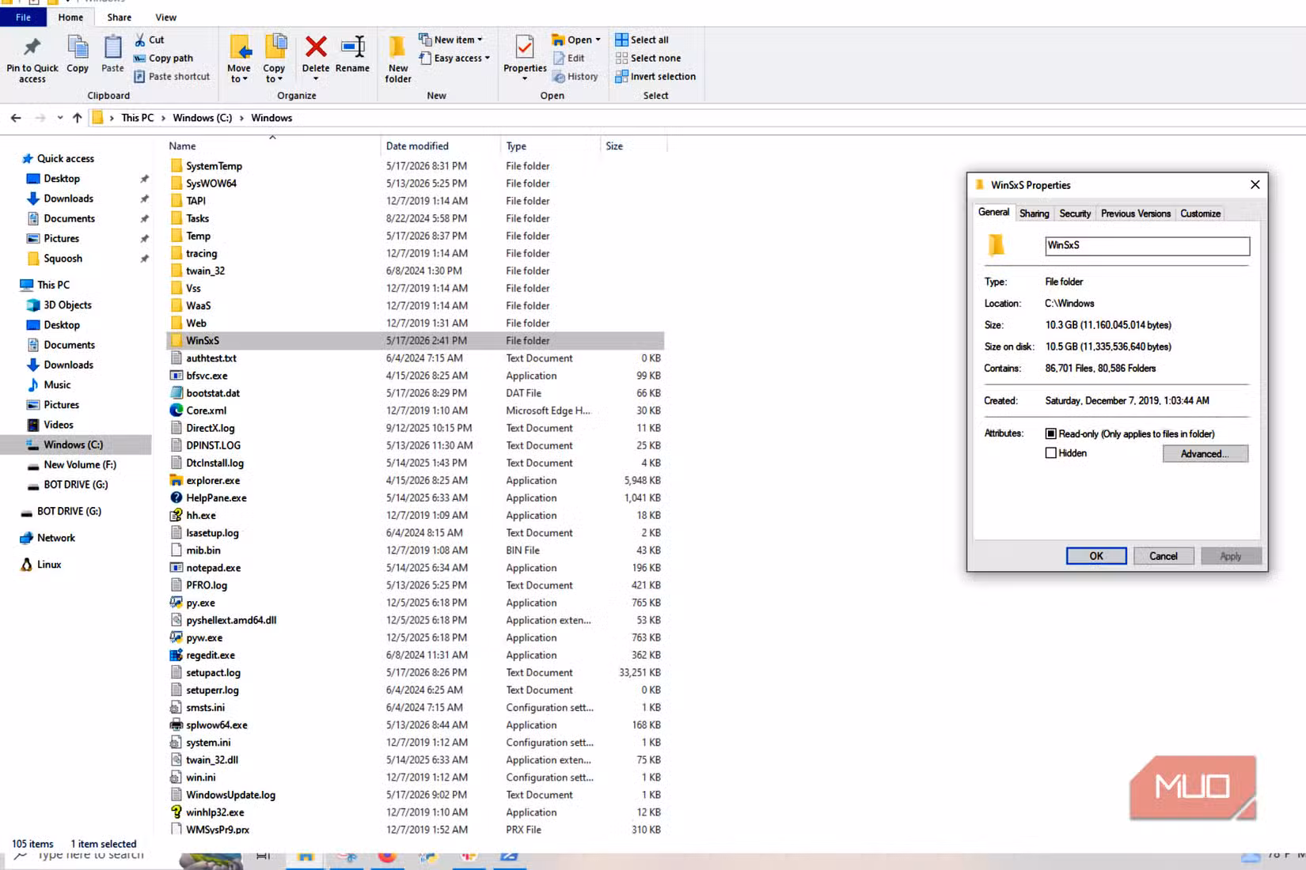
Task: Close the WinSxS Properties dialog
Action: (x=1255, y=184)
